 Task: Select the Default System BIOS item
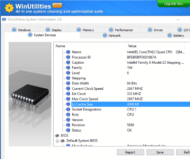coord(82,141)
